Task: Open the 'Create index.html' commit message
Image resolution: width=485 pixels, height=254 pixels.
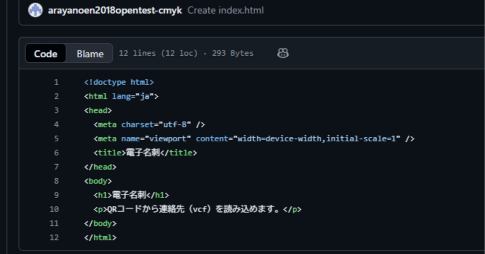Action: [x=226, y=10]
